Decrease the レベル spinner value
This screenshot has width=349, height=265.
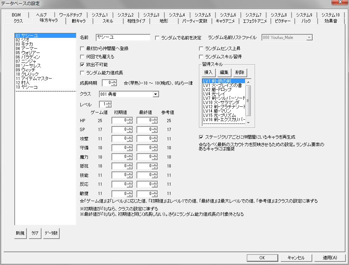click(x=109, y=106)
